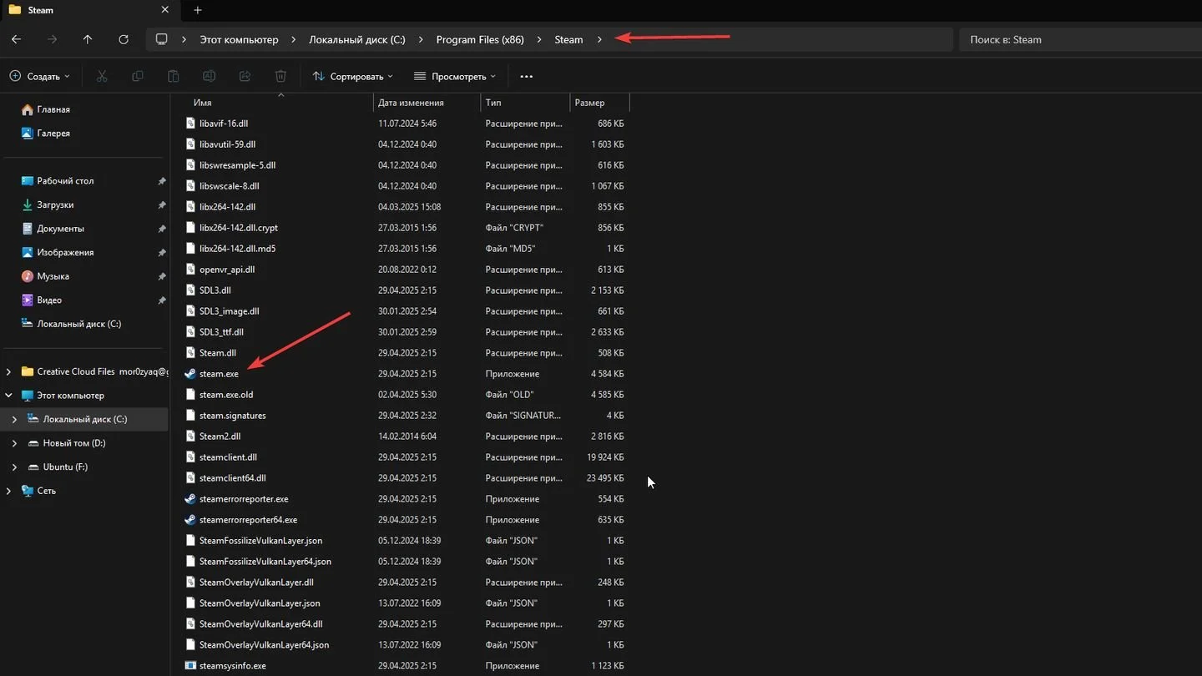Screen dimensions: 1202x676
Task: Expand Локальный диск (C:) in tree
Action: click(x=15, y=419)
